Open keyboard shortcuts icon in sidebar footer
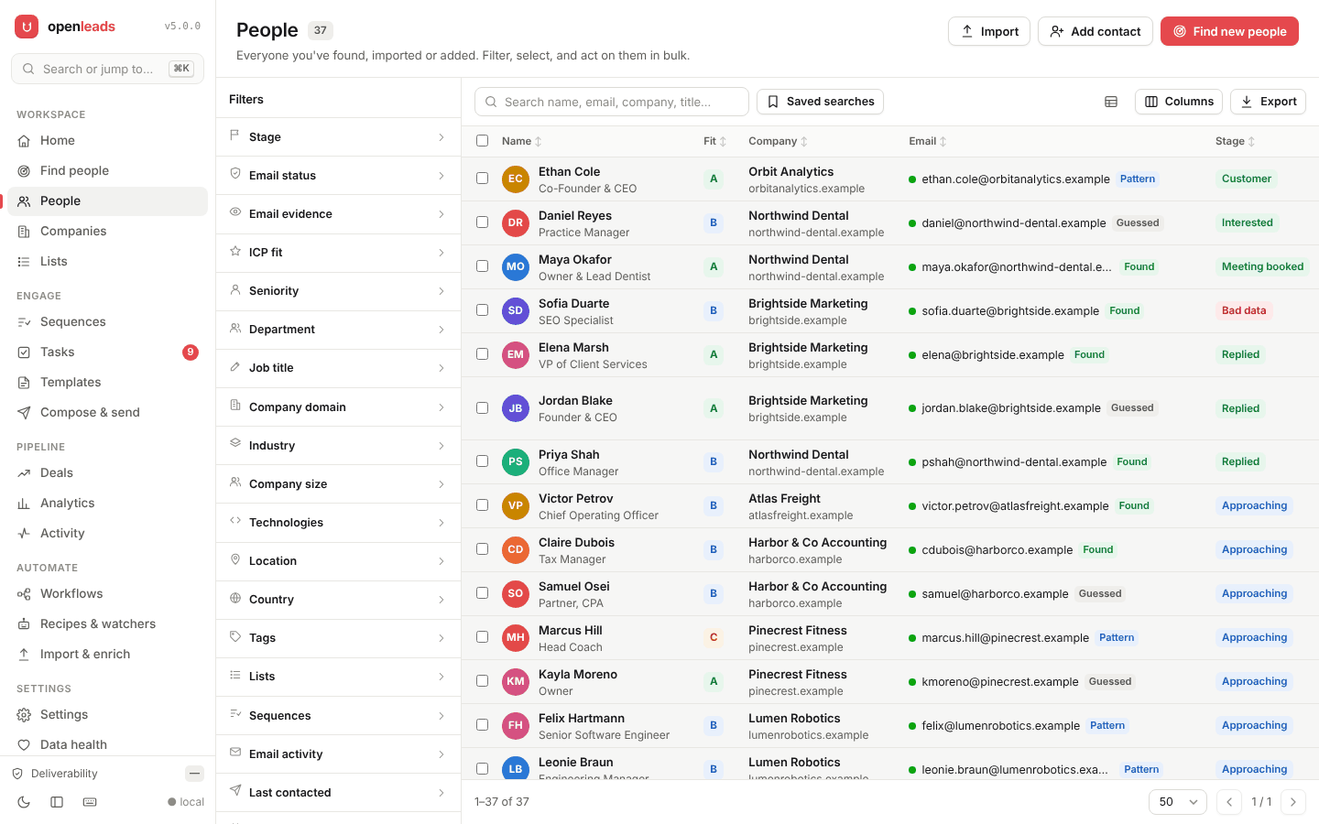This screenshot has width=1319, height=824. click(90, 802)
